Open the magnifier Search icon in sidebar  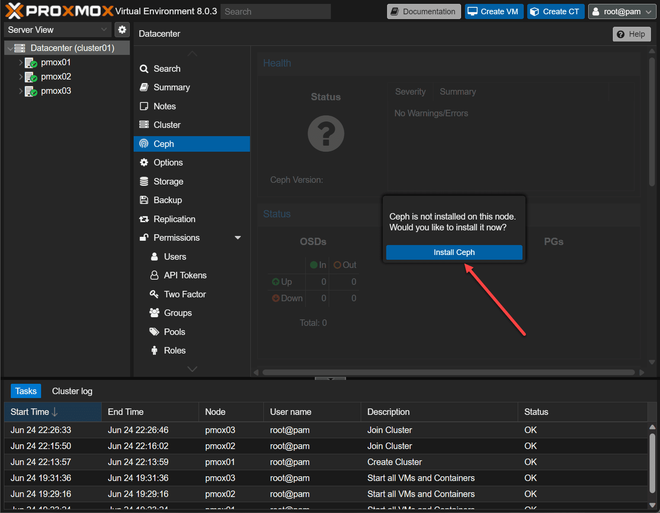click(144, 68)
